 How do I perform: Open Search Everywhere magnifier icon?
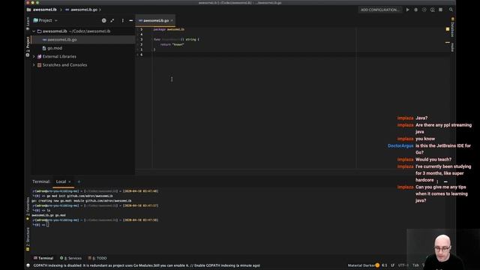[x=451, y=10]
